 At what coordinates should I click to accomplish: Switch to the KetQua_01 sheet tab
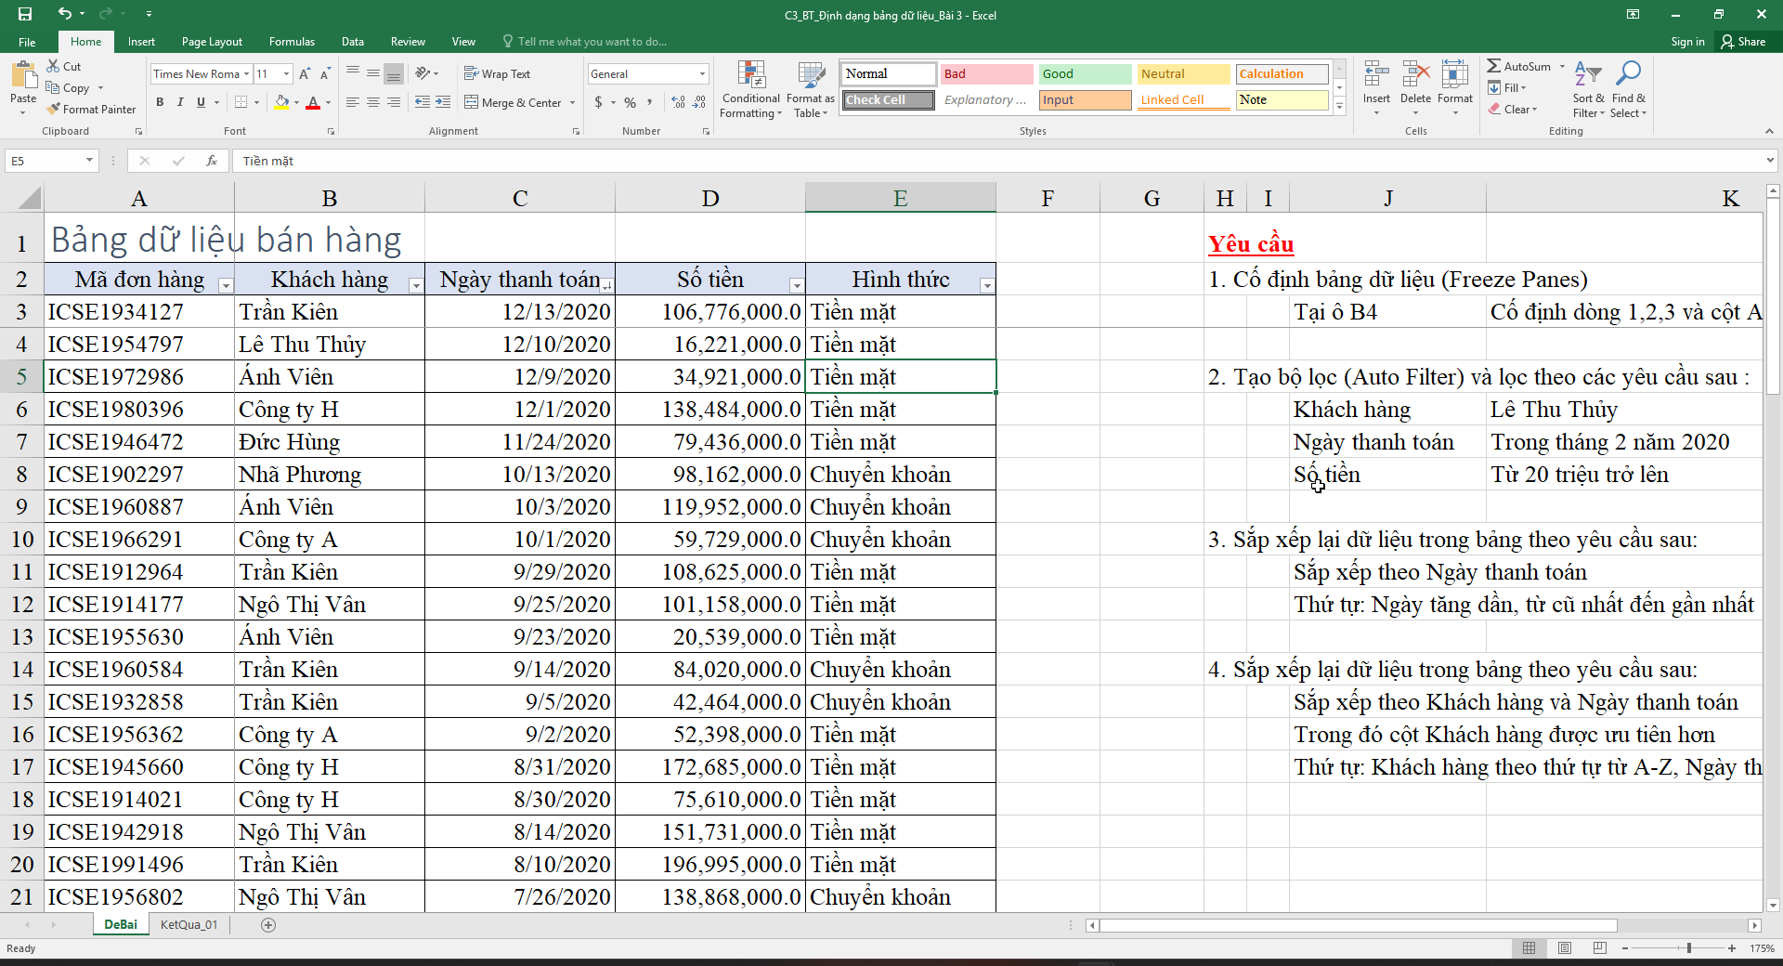pyautogui.click(x=189, y=924)
